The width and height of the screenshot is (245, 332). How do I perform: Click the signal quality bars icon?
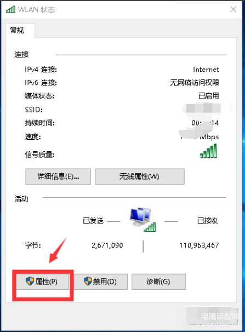click(209, 151)
